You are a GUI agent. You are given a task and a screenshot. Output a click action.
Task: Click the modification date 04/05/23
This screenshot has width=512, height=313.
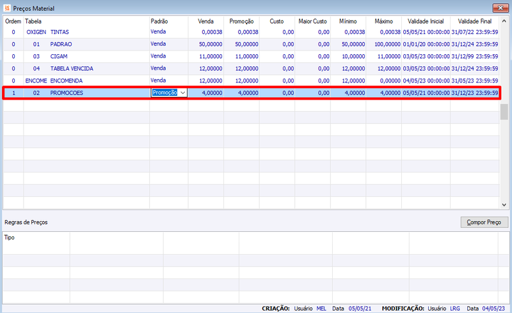click(x=493, y=309)
